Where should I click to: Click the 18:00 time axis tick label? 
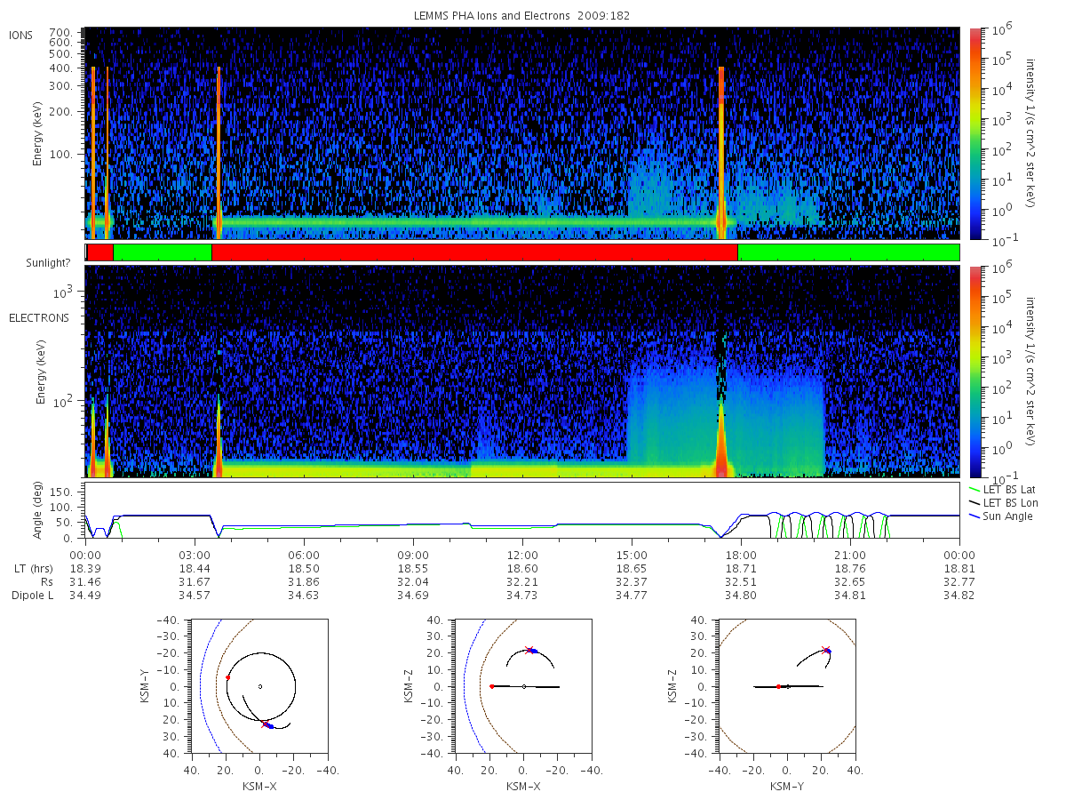[x=741, y=554]
